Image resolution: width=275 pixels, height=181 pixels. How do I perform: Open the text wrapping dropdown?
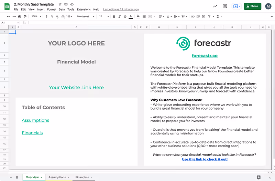click(177, 17)
